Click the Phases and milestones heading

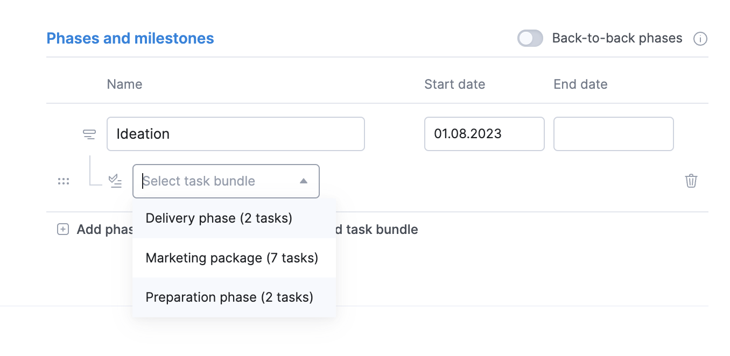pos(130,39)
